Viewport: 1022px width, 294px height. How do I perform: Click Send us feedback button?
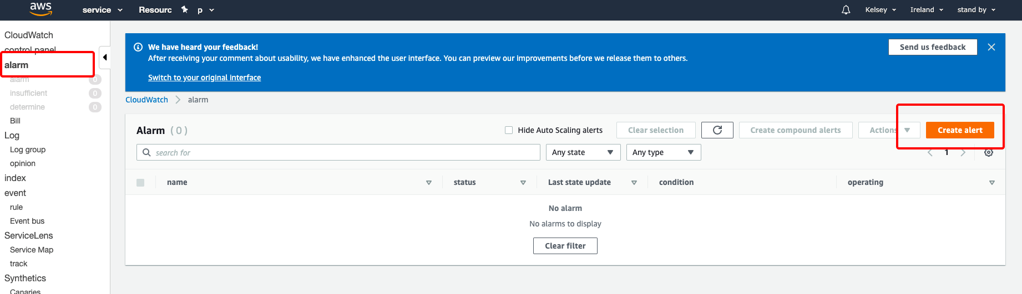pos(933,47)
